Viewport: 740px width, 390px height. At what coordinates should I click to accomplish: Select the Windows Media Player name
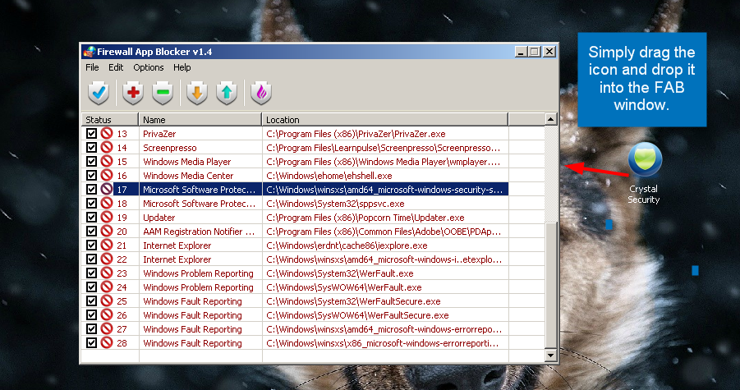tap(187, 162)
